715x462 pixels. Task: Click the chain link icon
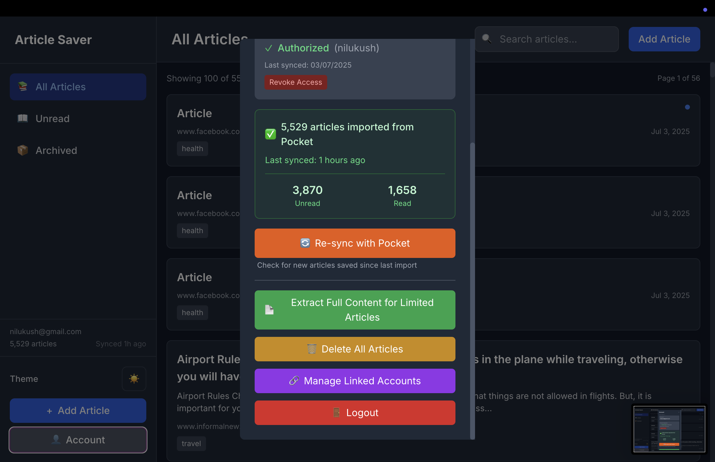pyautogui.click(x=294, y=381)
